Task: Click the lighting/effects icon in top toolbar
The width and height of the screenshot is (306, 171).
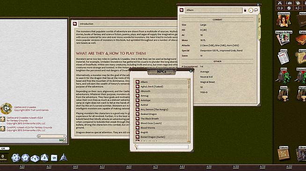Action: pos(298,3)
